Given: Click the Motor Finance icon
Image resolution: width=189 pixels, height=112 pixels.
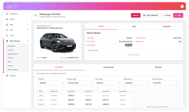Looking at the screenshot, I should (x=7, y=41).
